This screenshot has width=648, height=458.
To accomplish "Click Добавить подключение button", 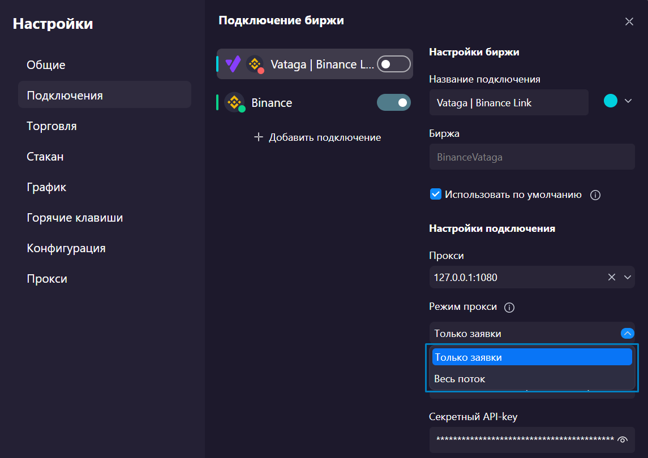I will pos(317,137).
